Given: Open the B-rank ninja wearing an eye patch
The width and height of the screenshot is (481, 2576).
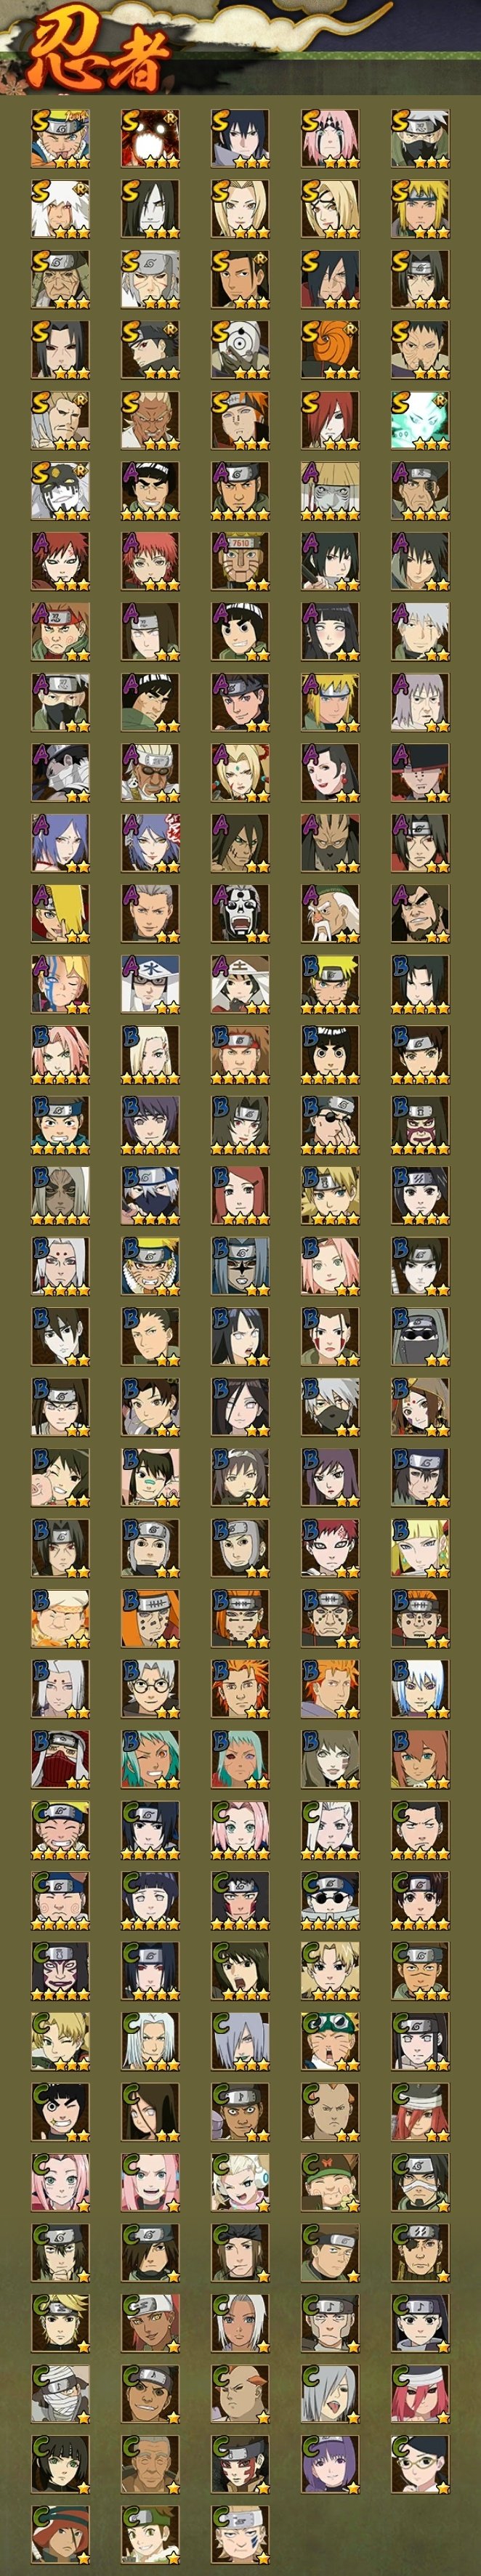Looking at the screenshot, I should coord(330,1125).
